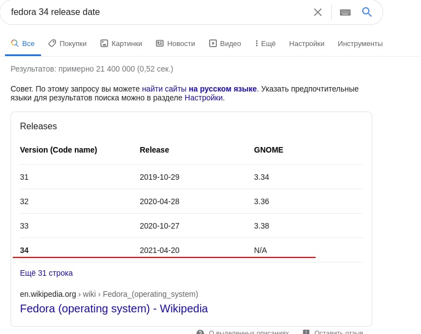Image resolution: width=421 pixels, height=334 pixels.
Task: Open Fedora (operating system) - Wikipedia result
Action: pos(114,308)
